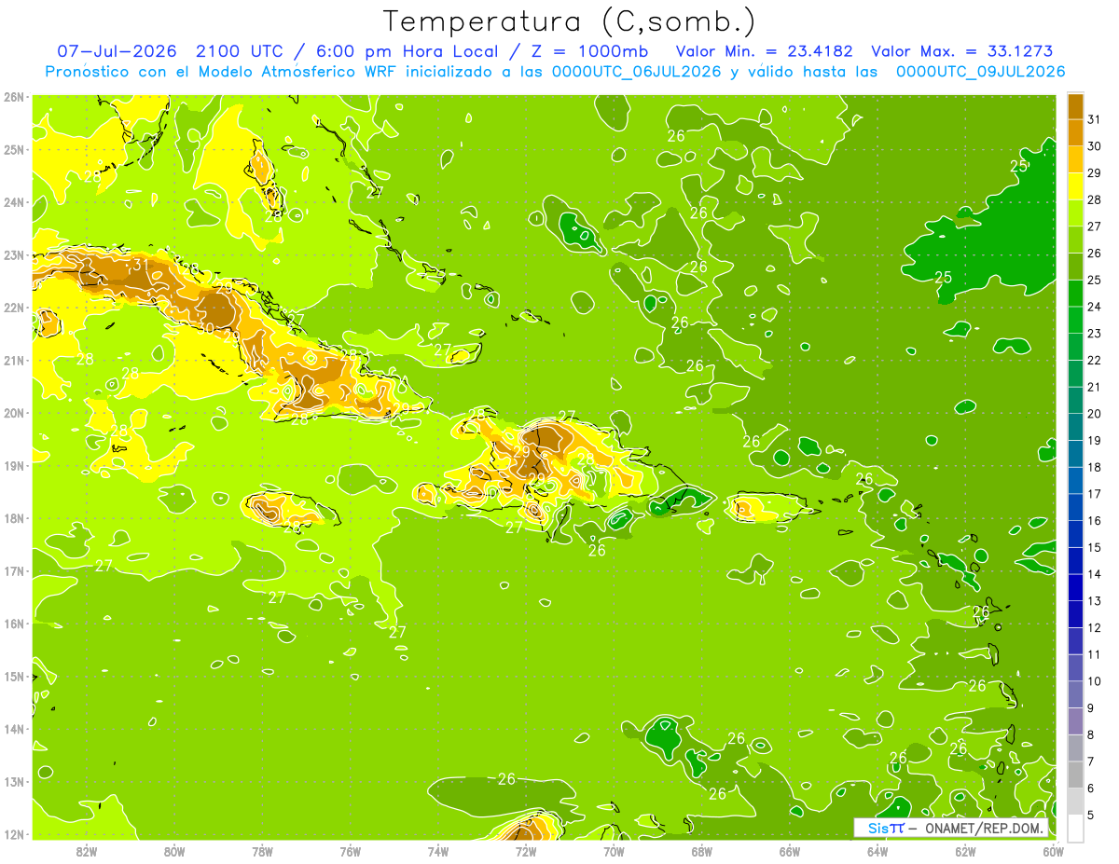The width and height of the screenshot is (1119, 864).
Task: Click the "62W" longitude label
Action: point(966,851)
